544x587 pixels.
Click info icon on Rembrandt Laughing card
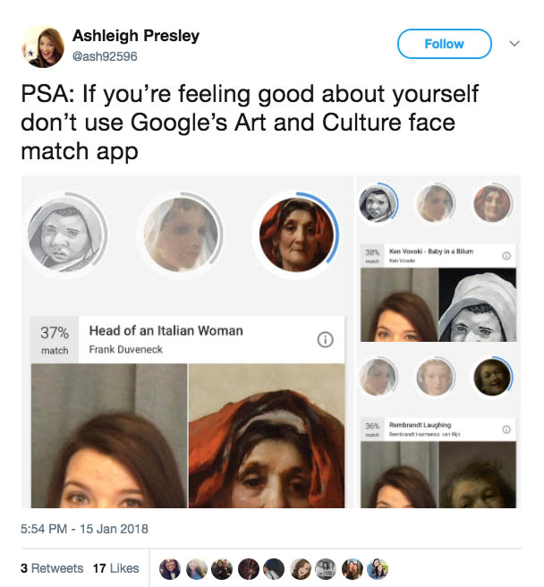click(x=506, y=430)
